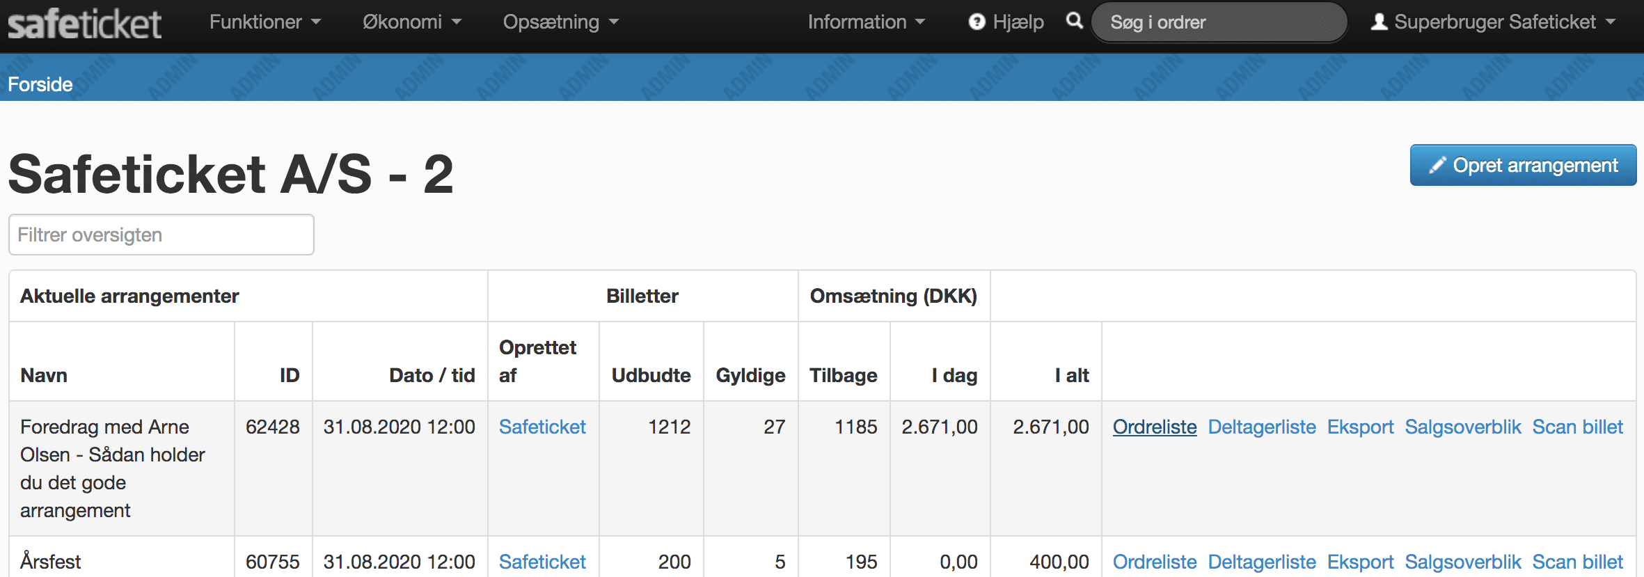The height and width of the screenshot is (577, 1644).
Task: Open Deltagerliste for Foredrag med Arne Olsen
Action: [1262, 427]
